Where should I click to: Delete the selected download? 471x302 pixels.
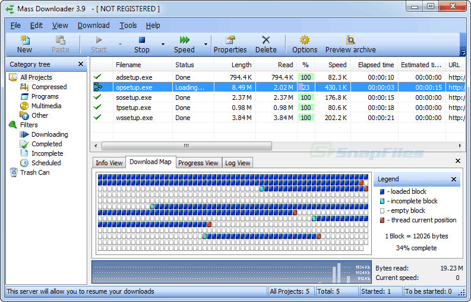266,44
